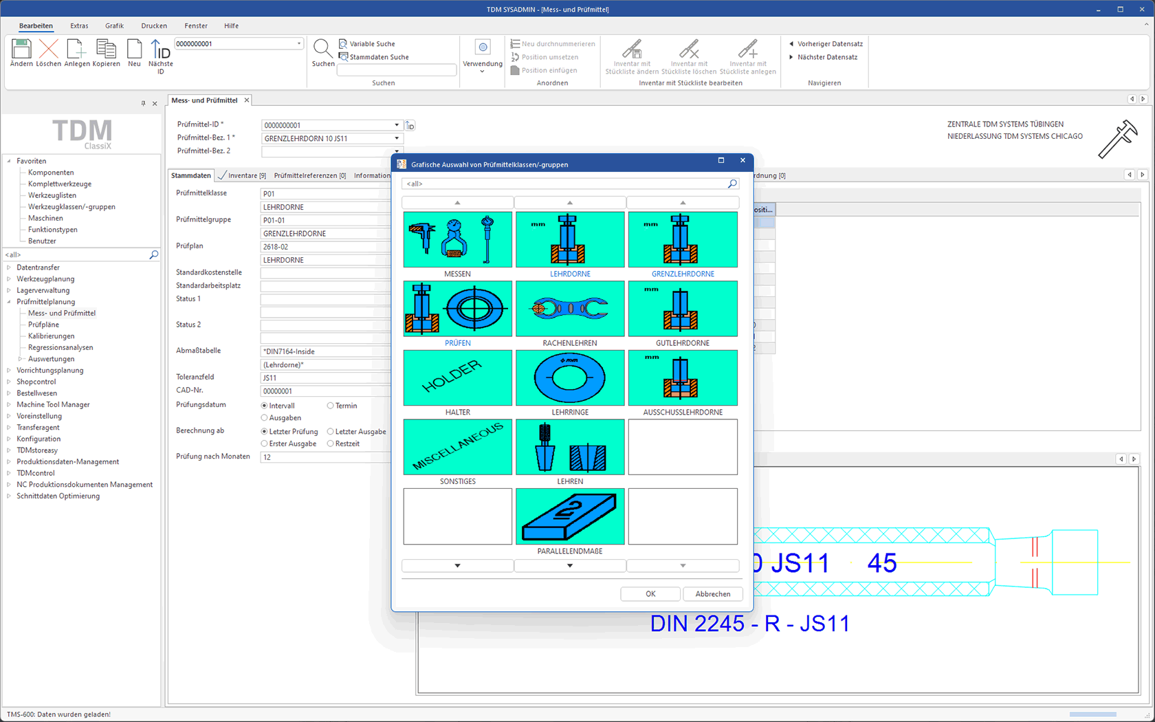Open the Fenster menu
This screenshot has width=1155, height=722.
[196, 25]
